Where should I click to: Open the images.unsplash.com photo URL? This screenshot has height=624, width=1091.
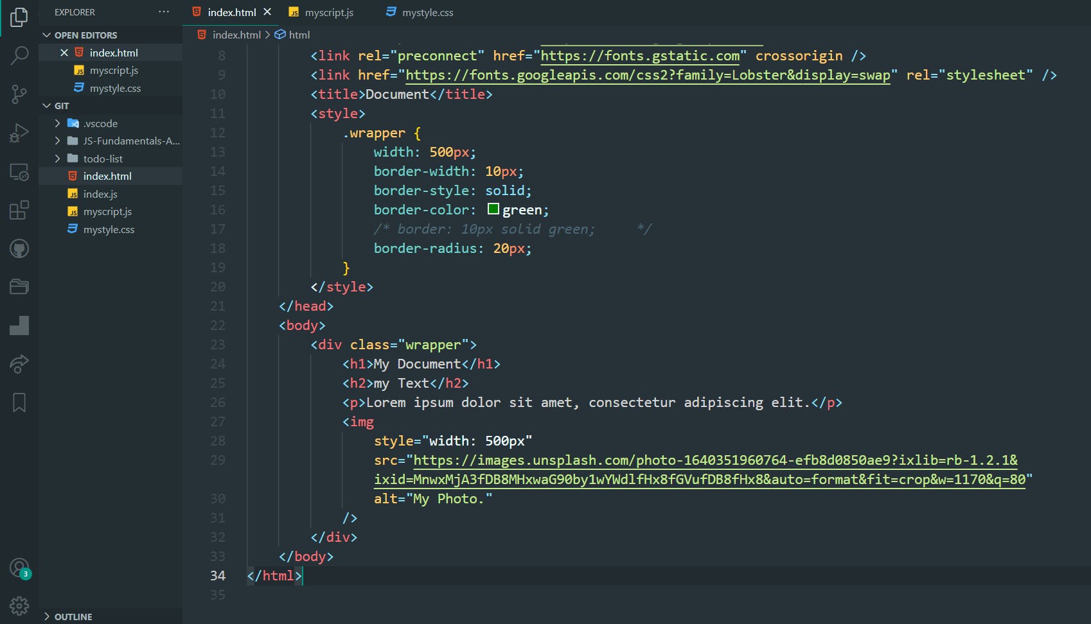pyautogui.click(x=703, y=470)
